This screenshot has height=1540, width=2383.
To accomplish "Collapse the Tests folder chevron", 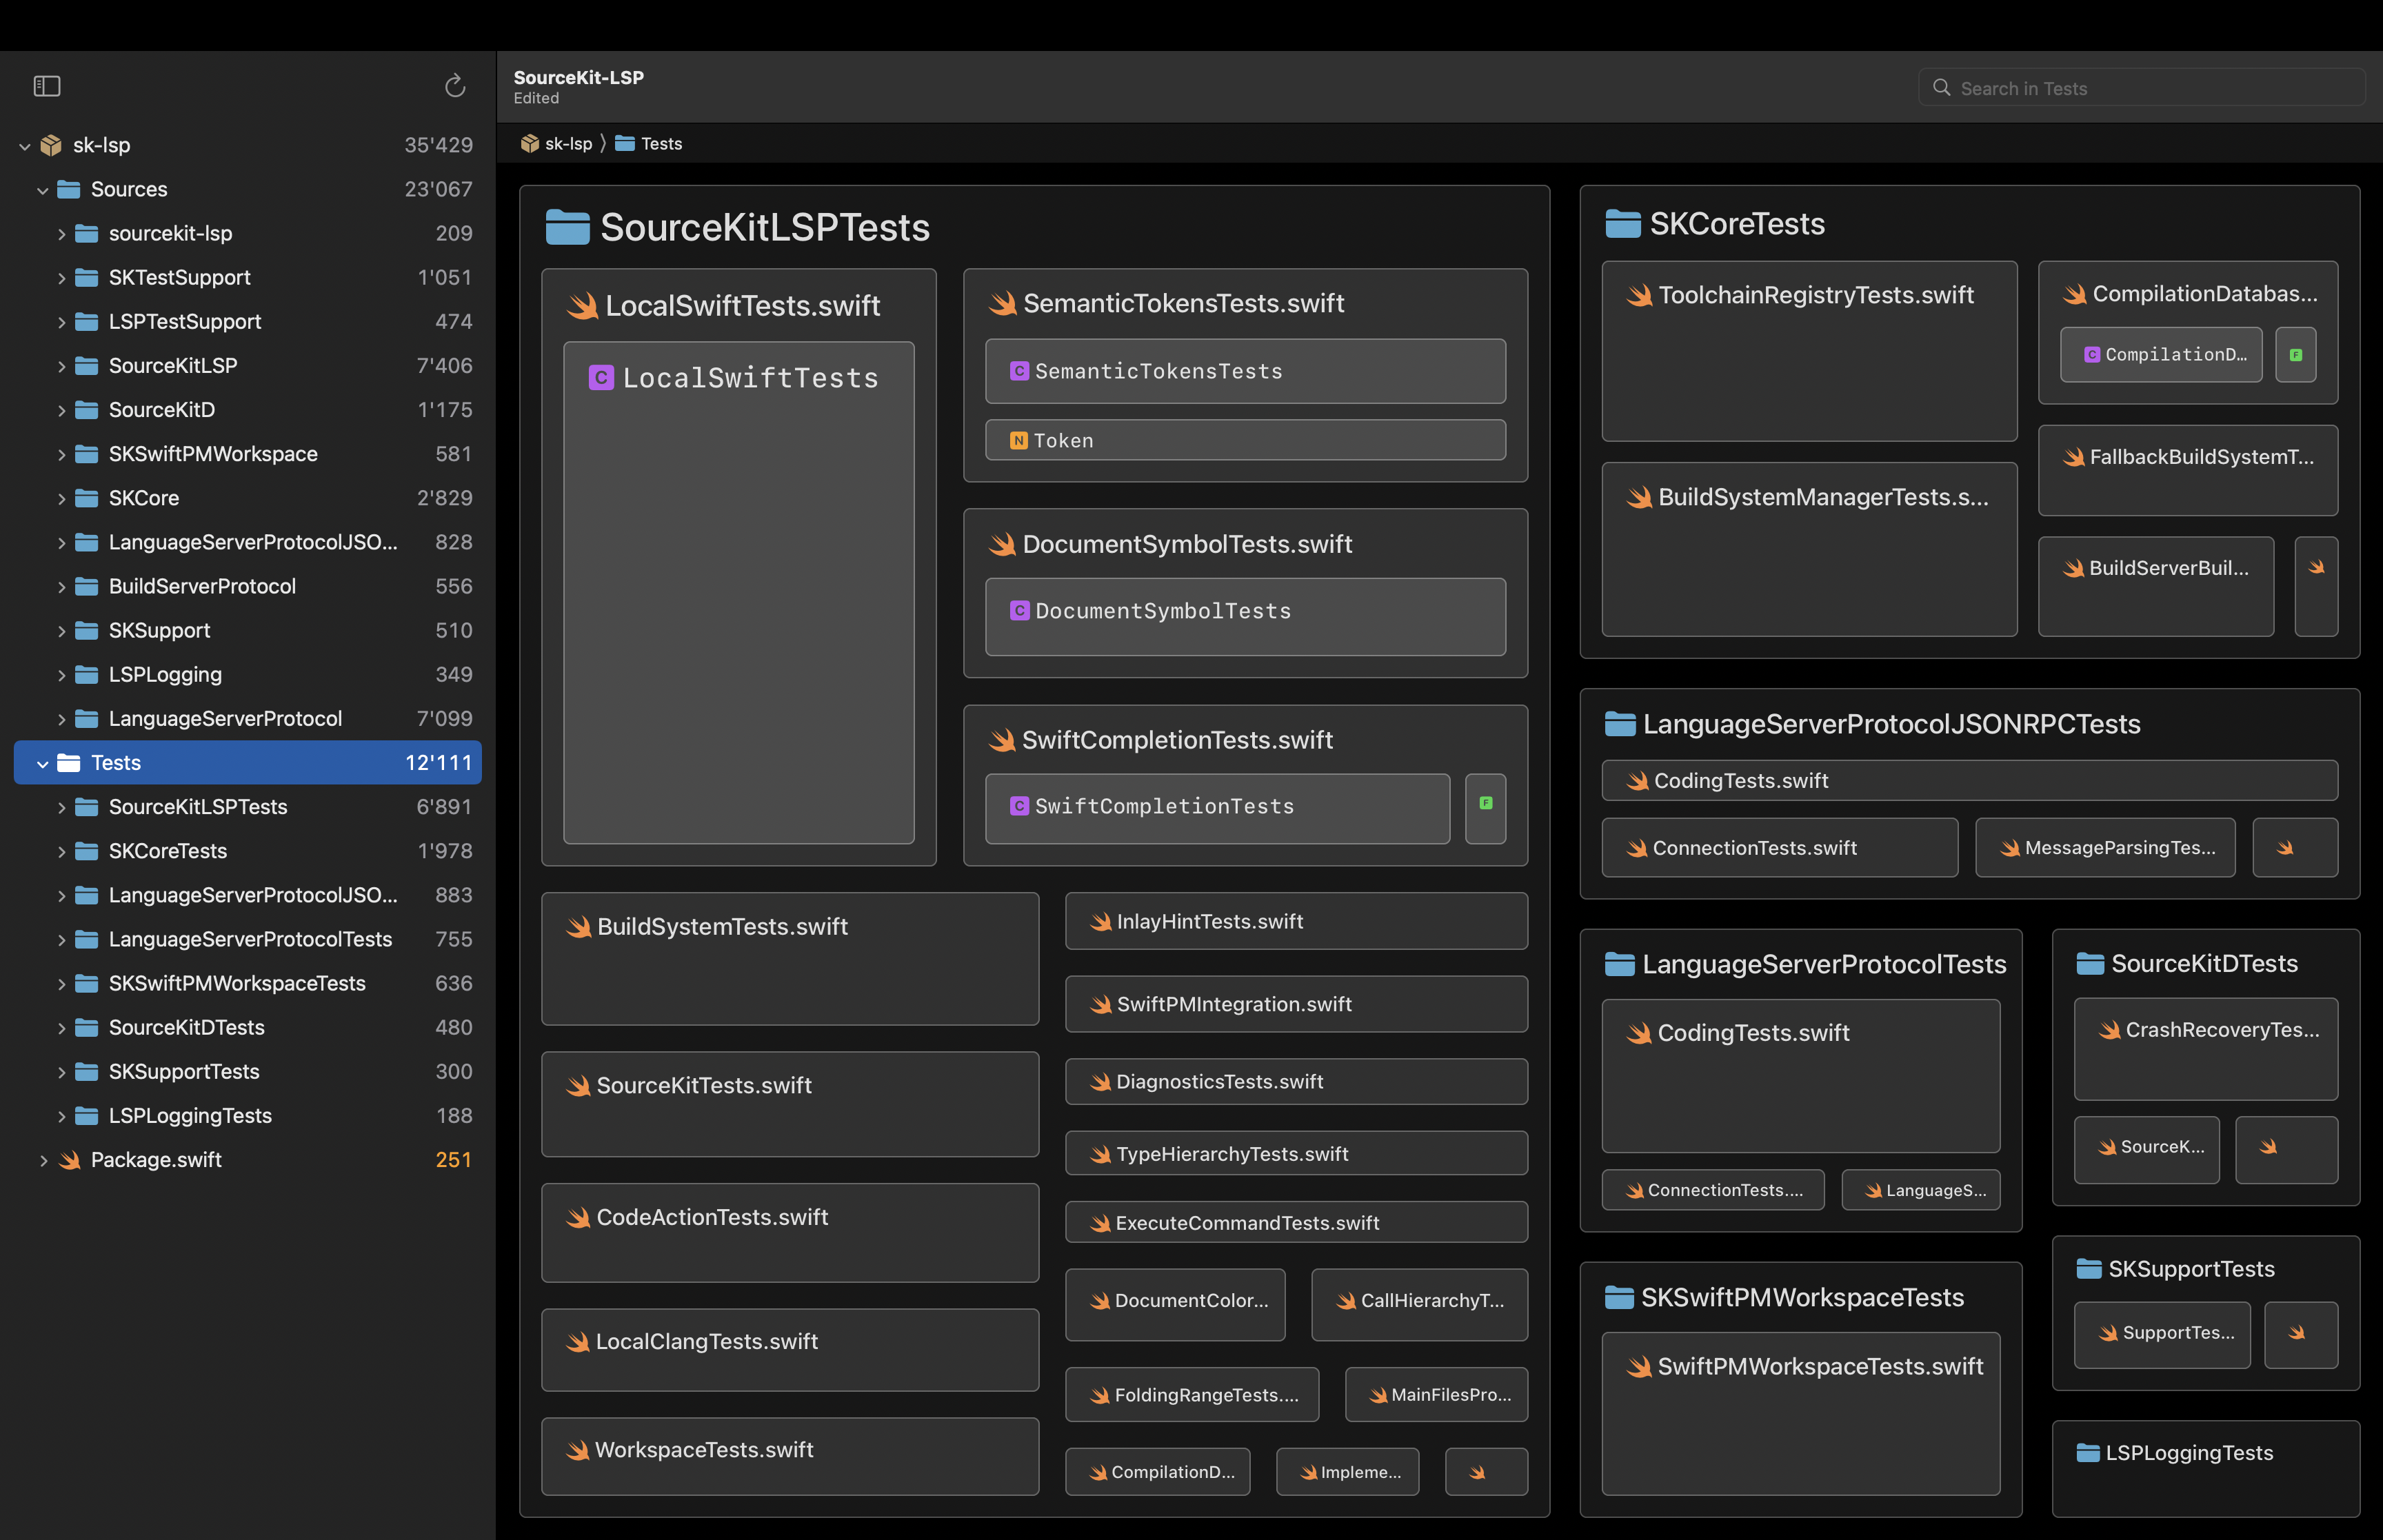I will pyautogui.click(x=42, y=763).
